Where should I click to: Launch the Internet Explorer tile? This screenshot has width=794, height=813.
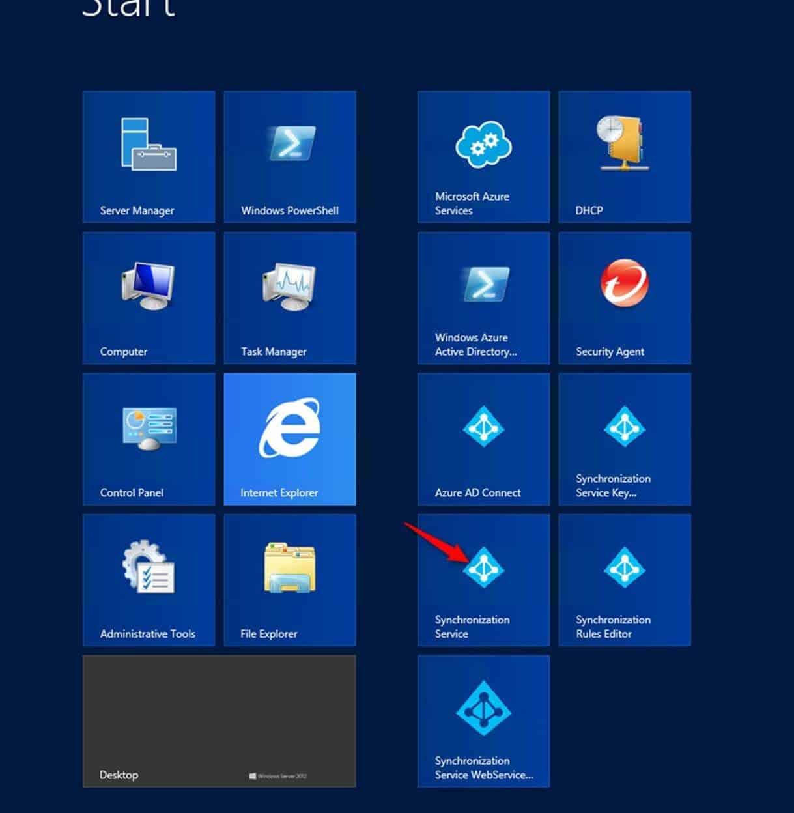[x=290, y=439]
